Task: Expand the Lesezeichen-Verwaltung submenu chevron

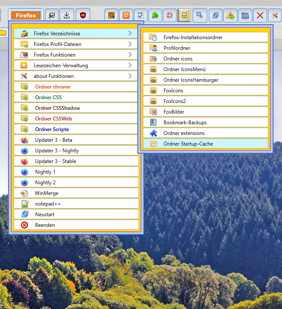Action: (130, 65)
